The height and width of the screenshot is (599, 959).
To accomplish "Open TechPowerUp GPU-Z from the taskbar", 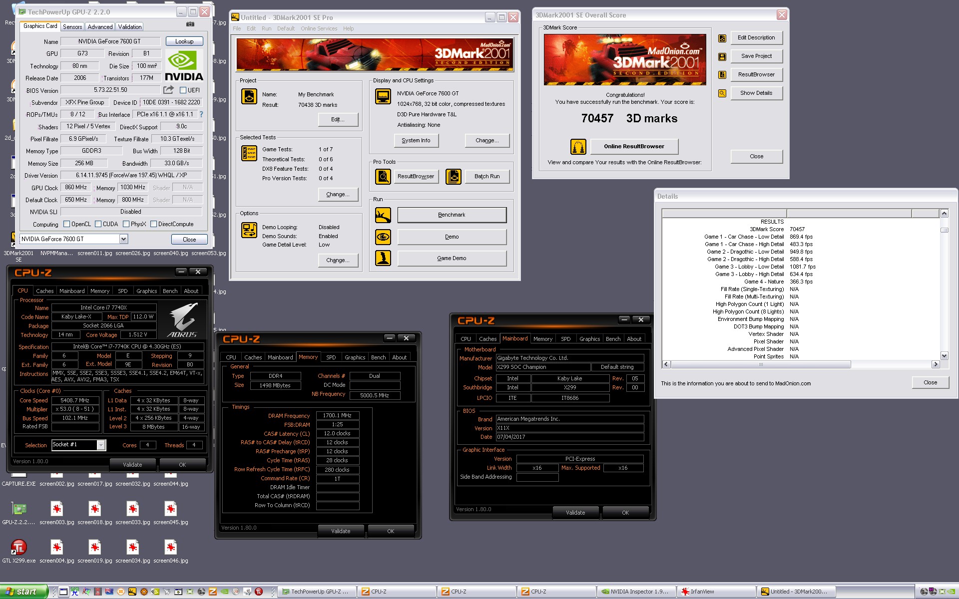I will [x=317, y=592].
